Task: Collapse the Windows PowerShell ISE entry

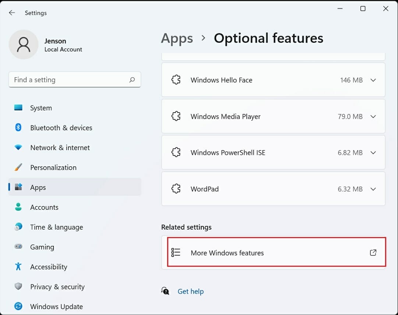Action: coord(373,152)
